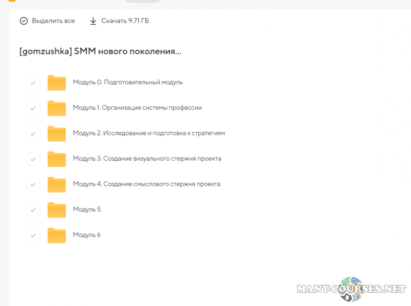
Task: Open the folder icon for Модуль 0
Action: [x=57, y=82]
